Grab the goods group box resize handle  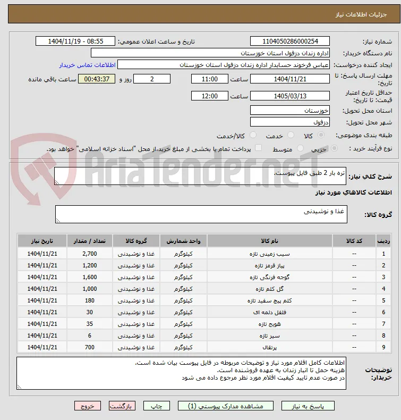click(x=58, y=221)
